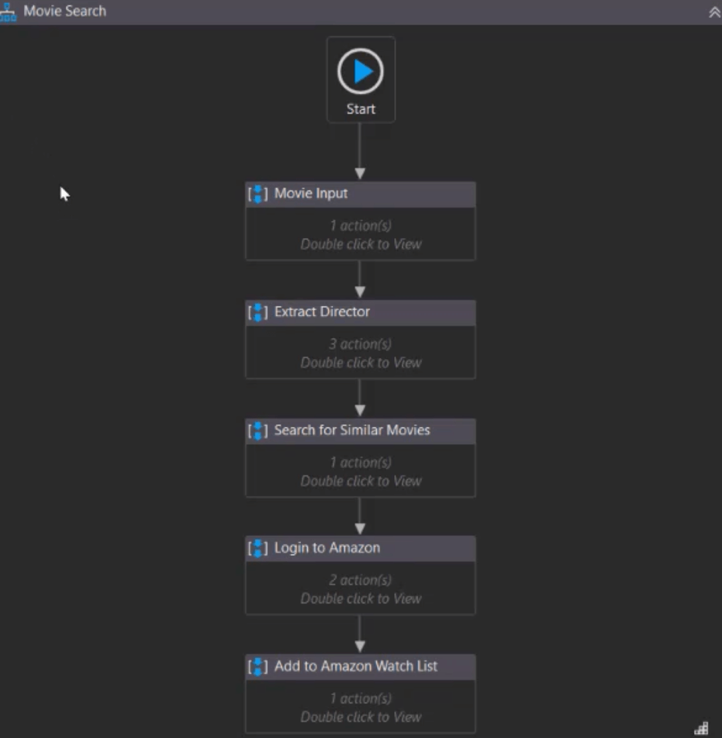Select the Movie Input sequence title
This screenshot has height=738, width=722.
coord(310,193)
